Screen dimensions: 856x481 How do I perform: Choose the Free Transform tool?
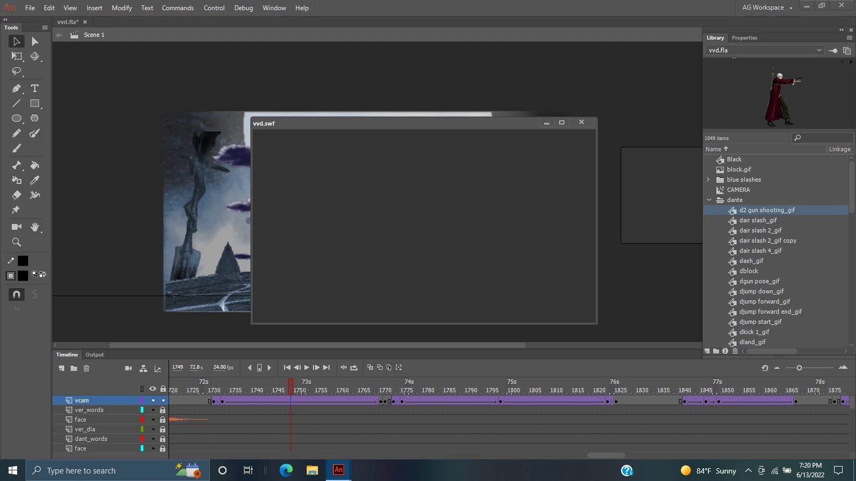pos(17,56)
